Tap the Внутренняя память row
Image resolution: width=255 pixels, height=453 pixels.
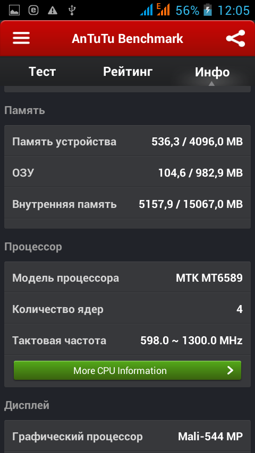tap(127, 204)
